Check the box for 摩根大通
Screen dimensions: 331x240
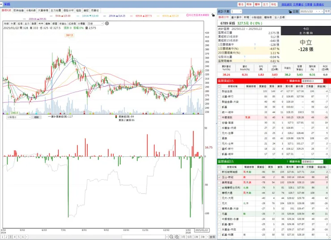[219, 193]
